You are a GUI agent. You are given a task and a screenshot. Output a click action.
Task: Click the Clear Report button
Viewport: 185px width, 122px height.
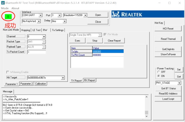click(x=114, y=41)
